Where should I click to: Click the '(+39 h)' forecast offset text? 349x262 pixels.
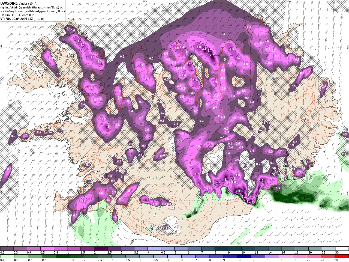click(x=39, y=19)
